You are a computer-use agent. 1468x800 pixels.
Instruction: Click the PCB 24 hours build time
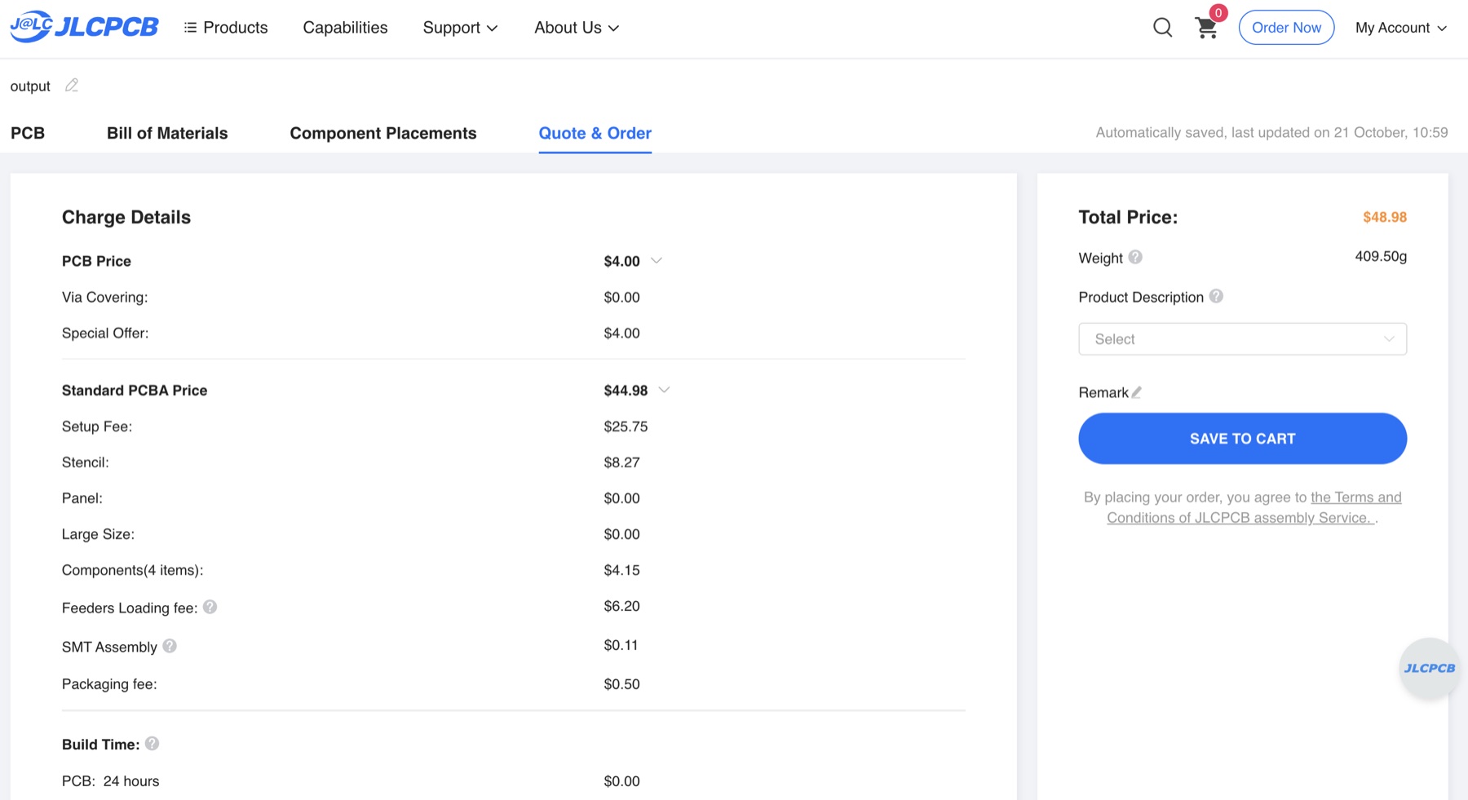click(111, 781)
